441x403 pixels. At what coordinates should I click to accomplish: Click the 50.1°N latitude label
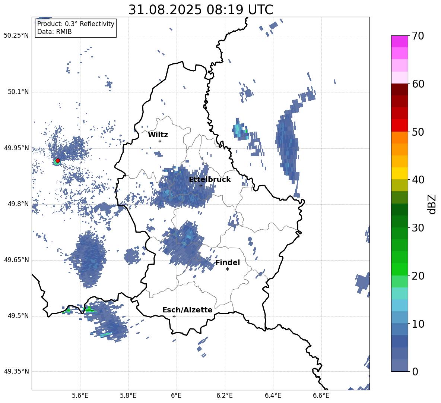tap(18, 92)
